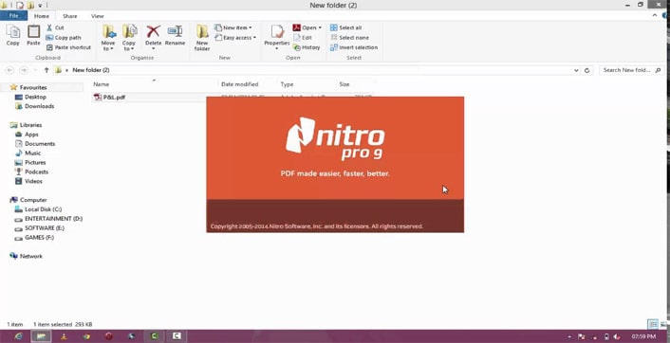Screen dimensions: 670x343
Task: Click the Search New folder input box
Action: click(x=631, y=70)
